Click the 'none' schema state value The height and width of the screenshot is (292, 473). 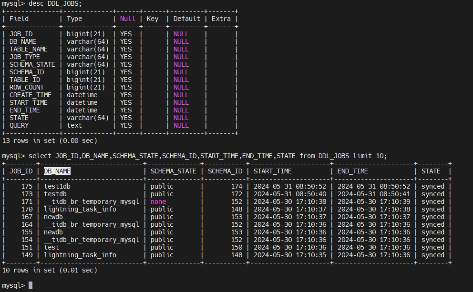(x=158, y=201)
